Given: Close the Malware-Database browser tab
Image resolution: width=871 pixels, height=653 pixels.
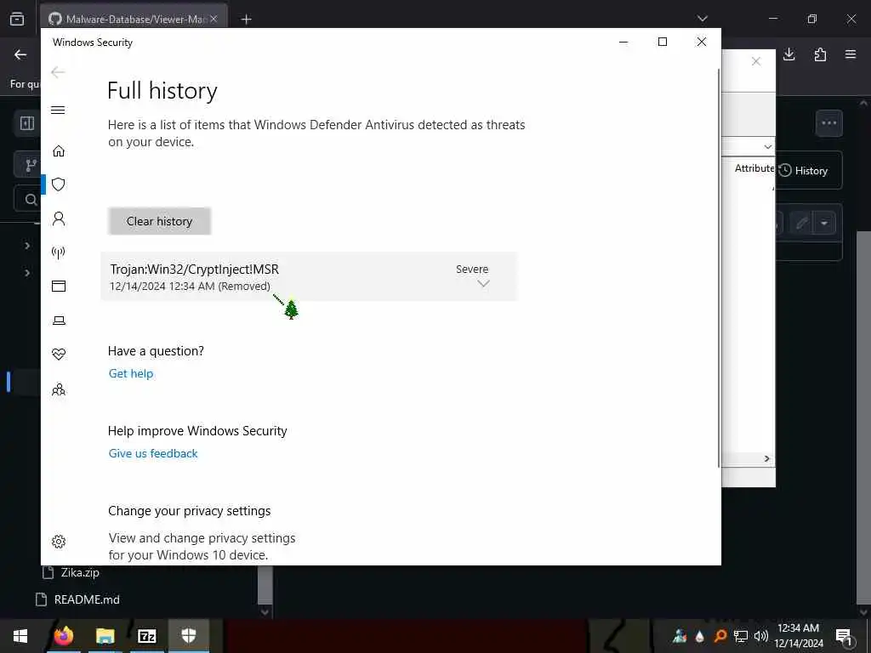Looking at the screenshot, I should [213, 19].
